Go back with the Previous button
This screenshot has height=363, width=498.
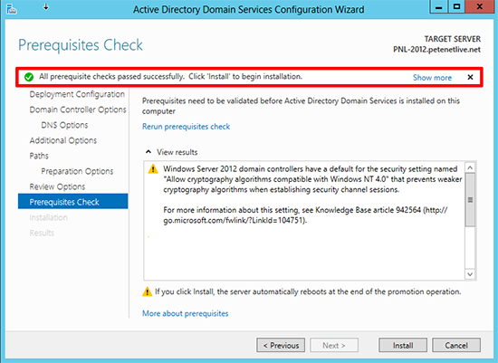click(281, 345)
